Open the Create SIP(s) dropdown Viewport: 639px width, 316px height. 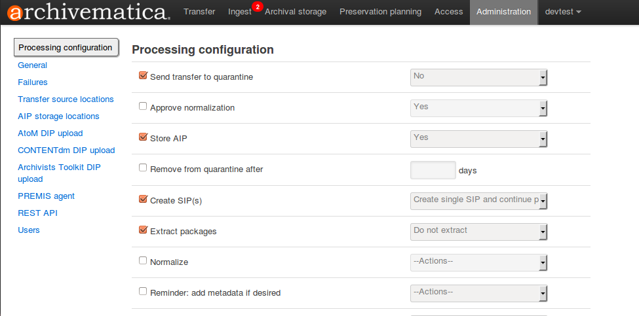478,201
